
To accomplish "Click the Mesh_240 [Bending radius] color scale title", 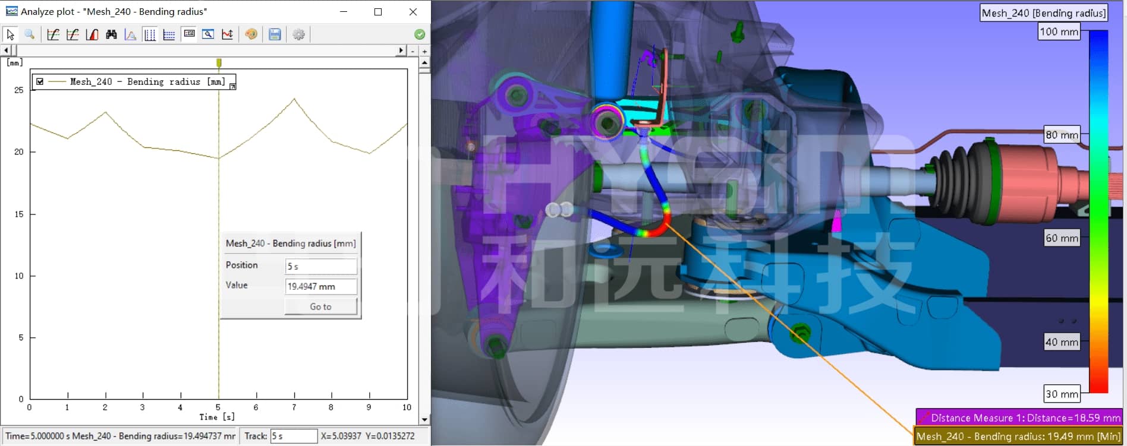I will click(1044, 13).
